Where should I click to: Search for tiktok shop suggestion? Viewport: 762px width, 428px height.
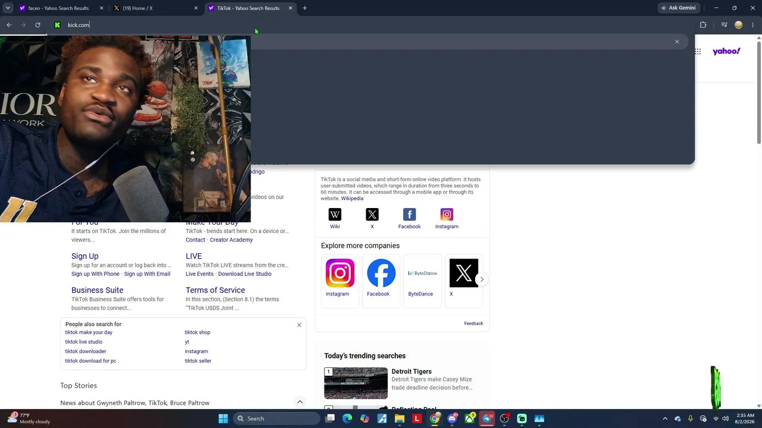pyautogui.click(x=197, y=332)
